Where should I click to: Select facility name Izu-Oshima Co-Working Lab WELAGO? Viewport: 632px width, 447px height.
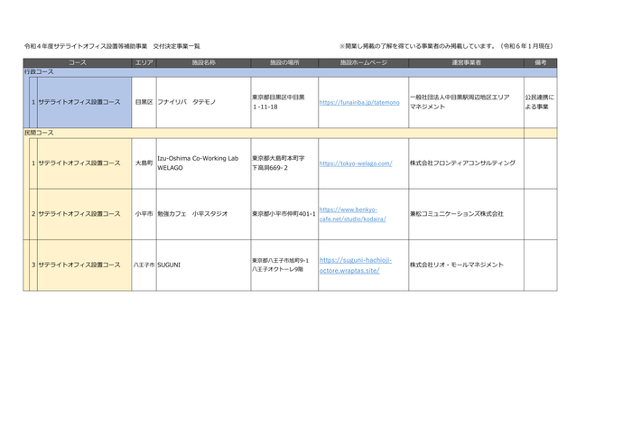click(198, 163)
